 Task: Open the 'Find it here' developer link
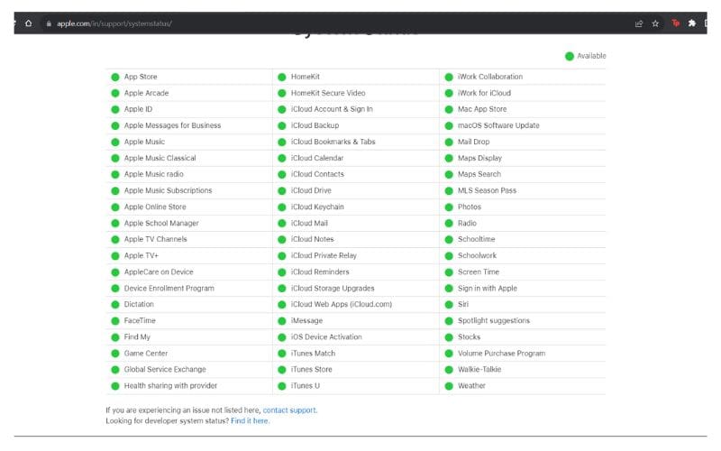click(x=250, y=420)
